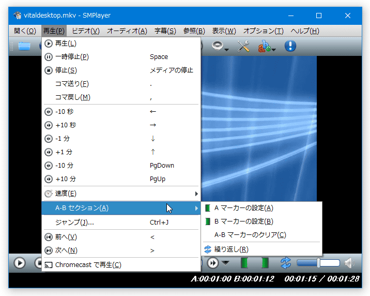This screenshot has height=296, width=370.
Task: Select 再生(L) play menu entry
Action: point(121,43)
